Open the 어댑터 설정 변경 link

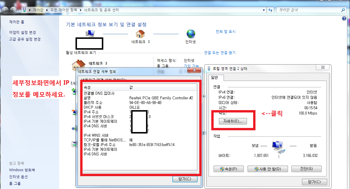click(23, 32)
